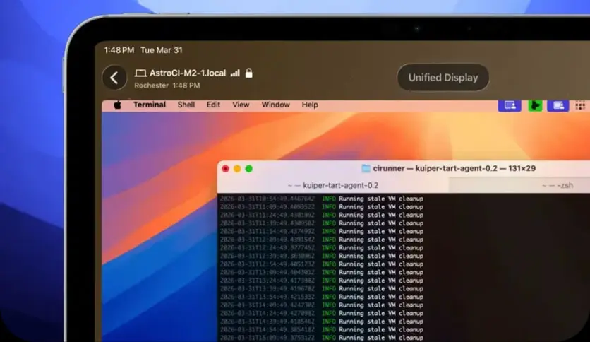Click the green menu bar status icon

[x=535, y=105]
